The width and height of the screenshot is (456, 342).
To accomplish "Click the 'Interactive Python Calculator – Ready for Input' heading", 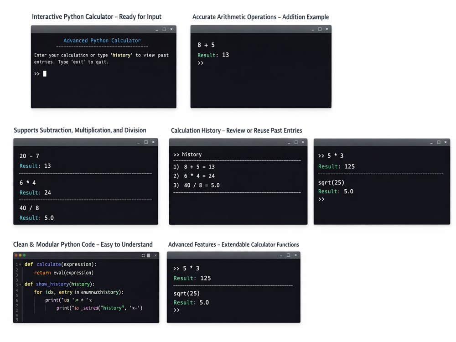I will (97, 16).
